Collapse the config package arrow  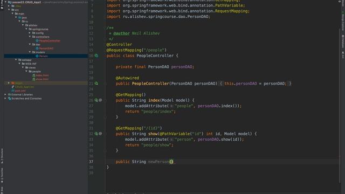coord(30,33)
